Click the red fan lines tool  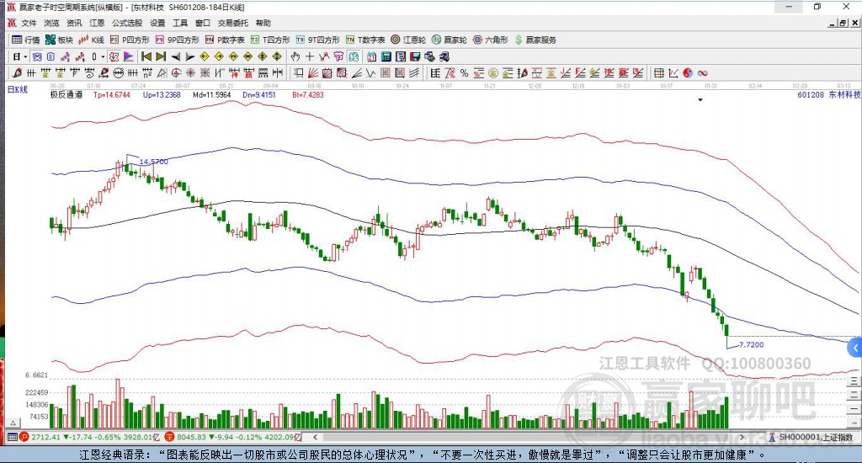coord(313,73)
